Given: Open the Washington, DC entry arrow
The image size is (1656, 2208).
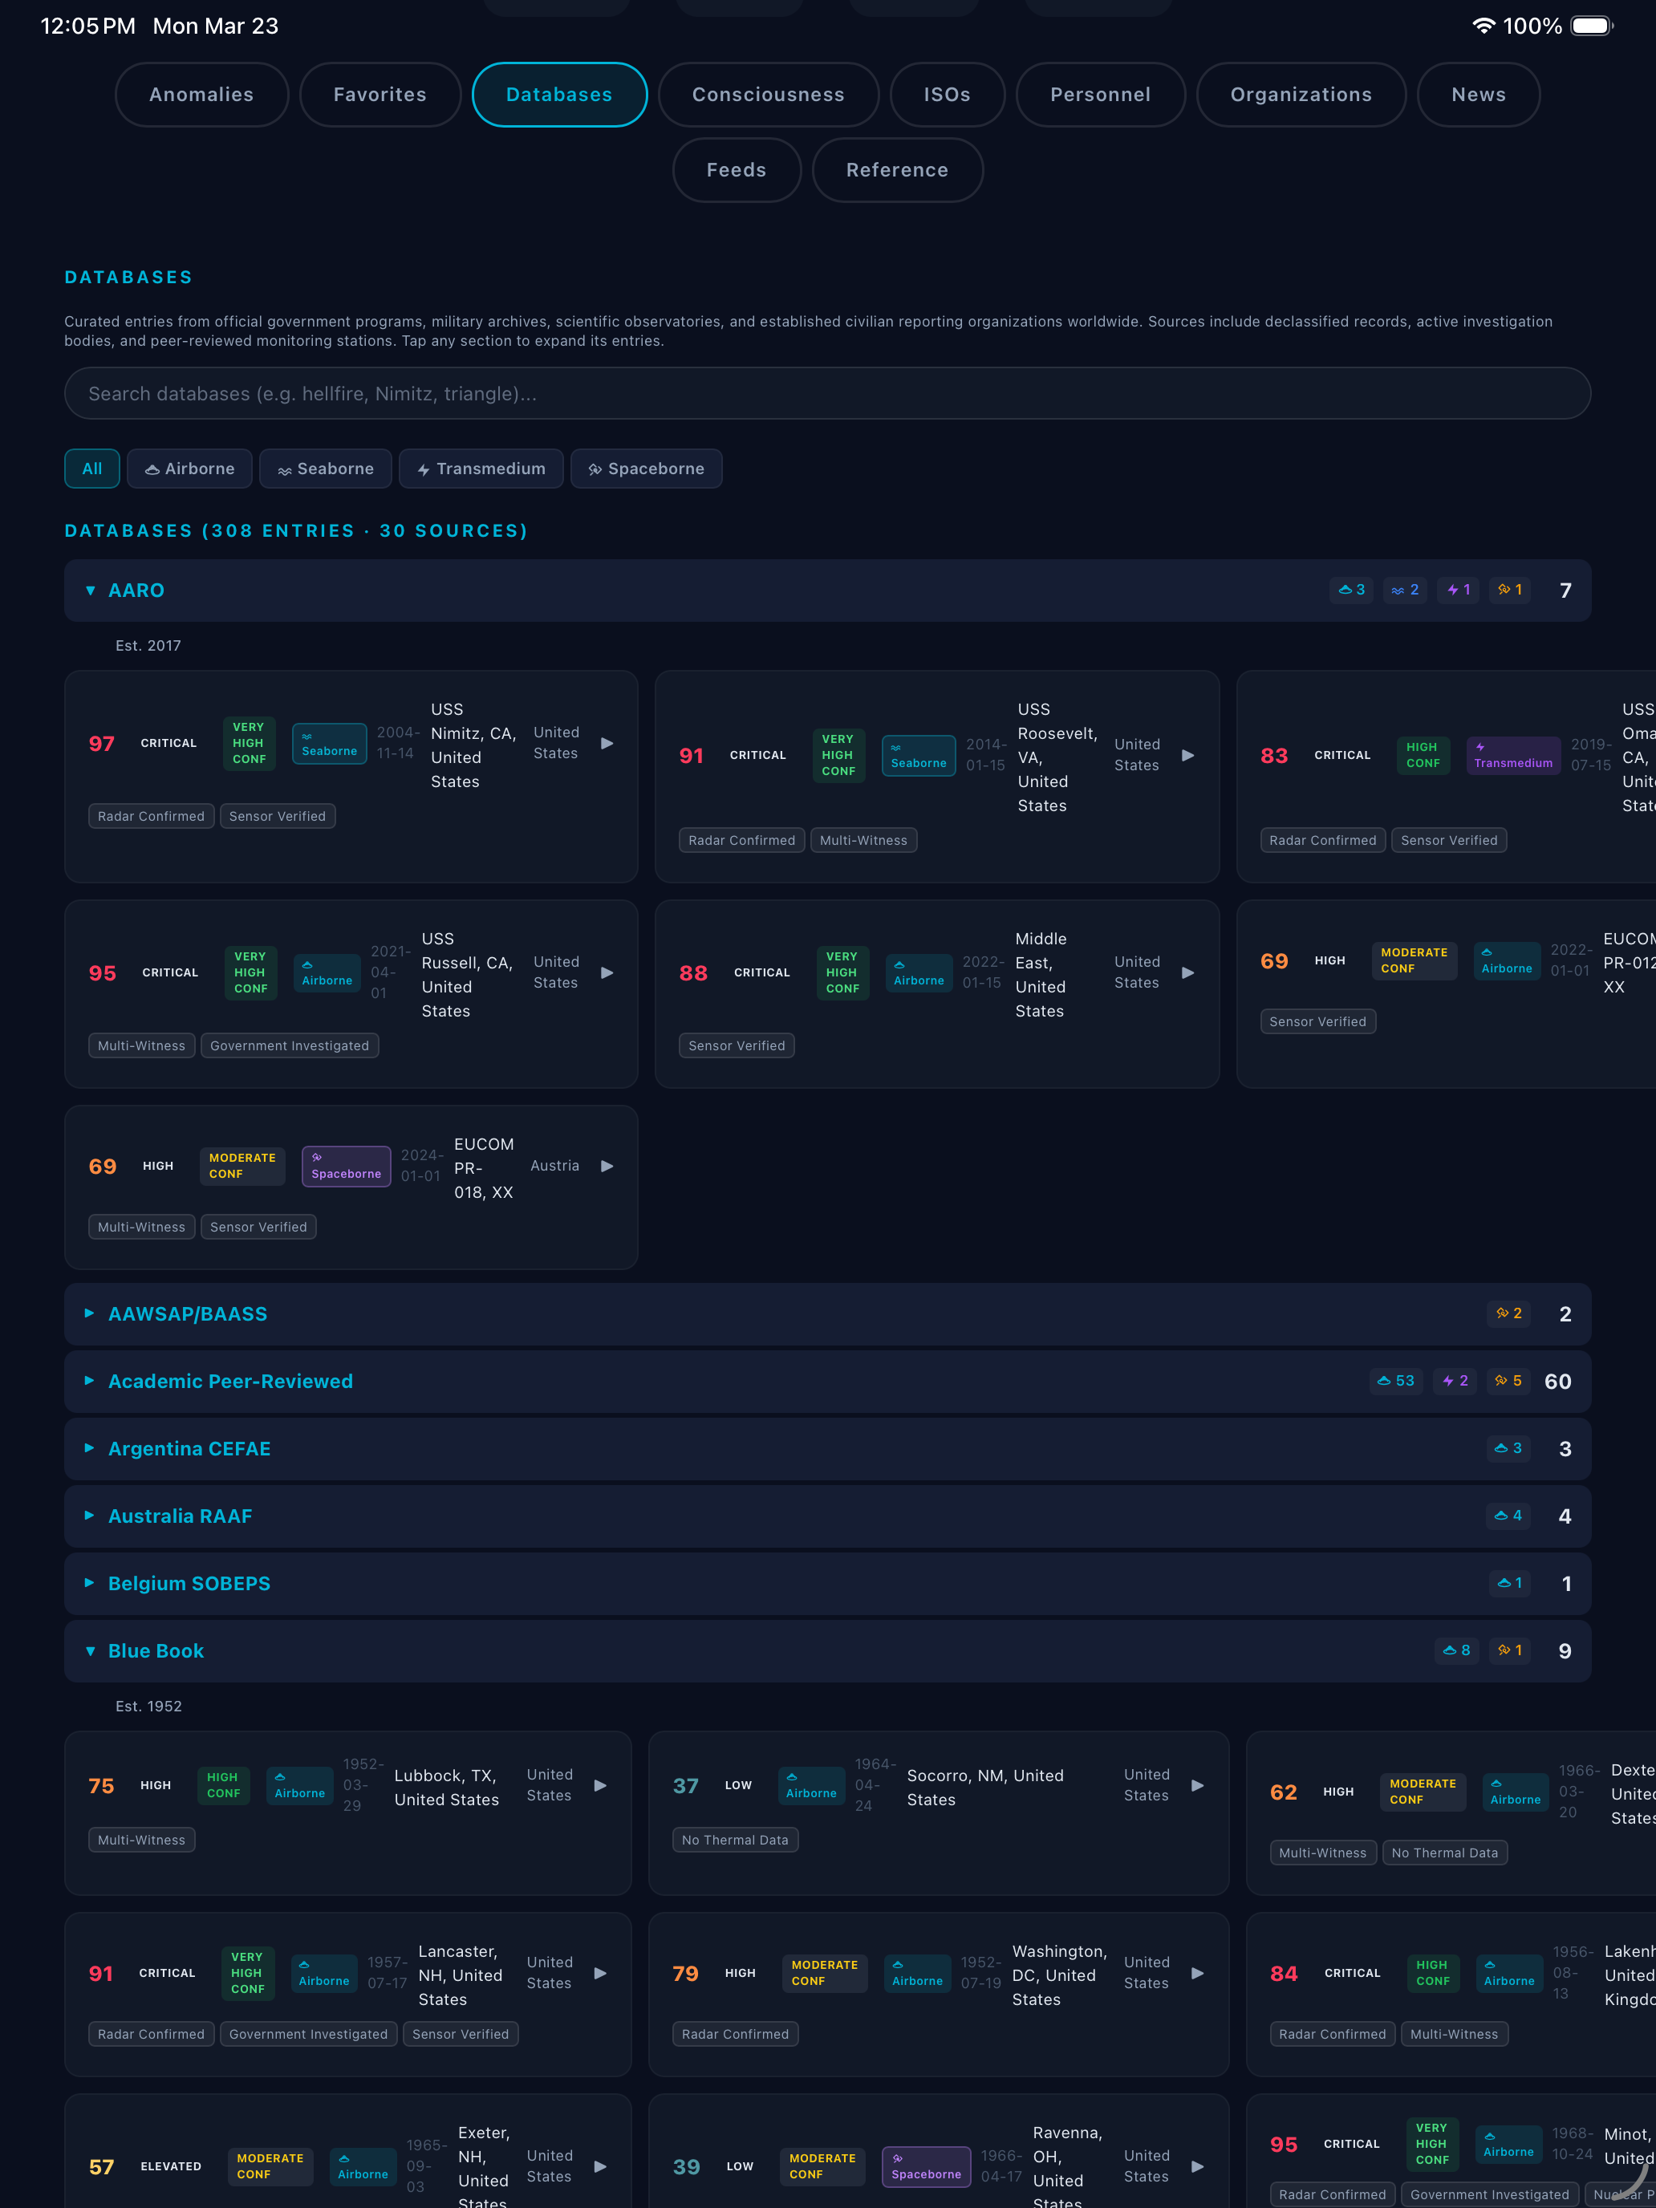Looking at the screenshot, I should 1198,1972.
